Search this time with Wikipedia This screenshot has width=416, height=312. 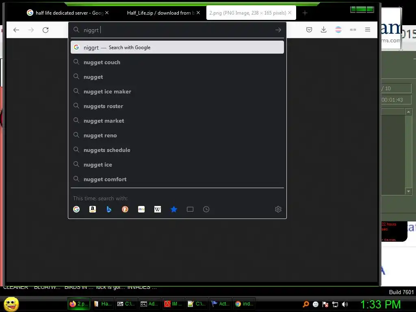click(x=158, y=209)
